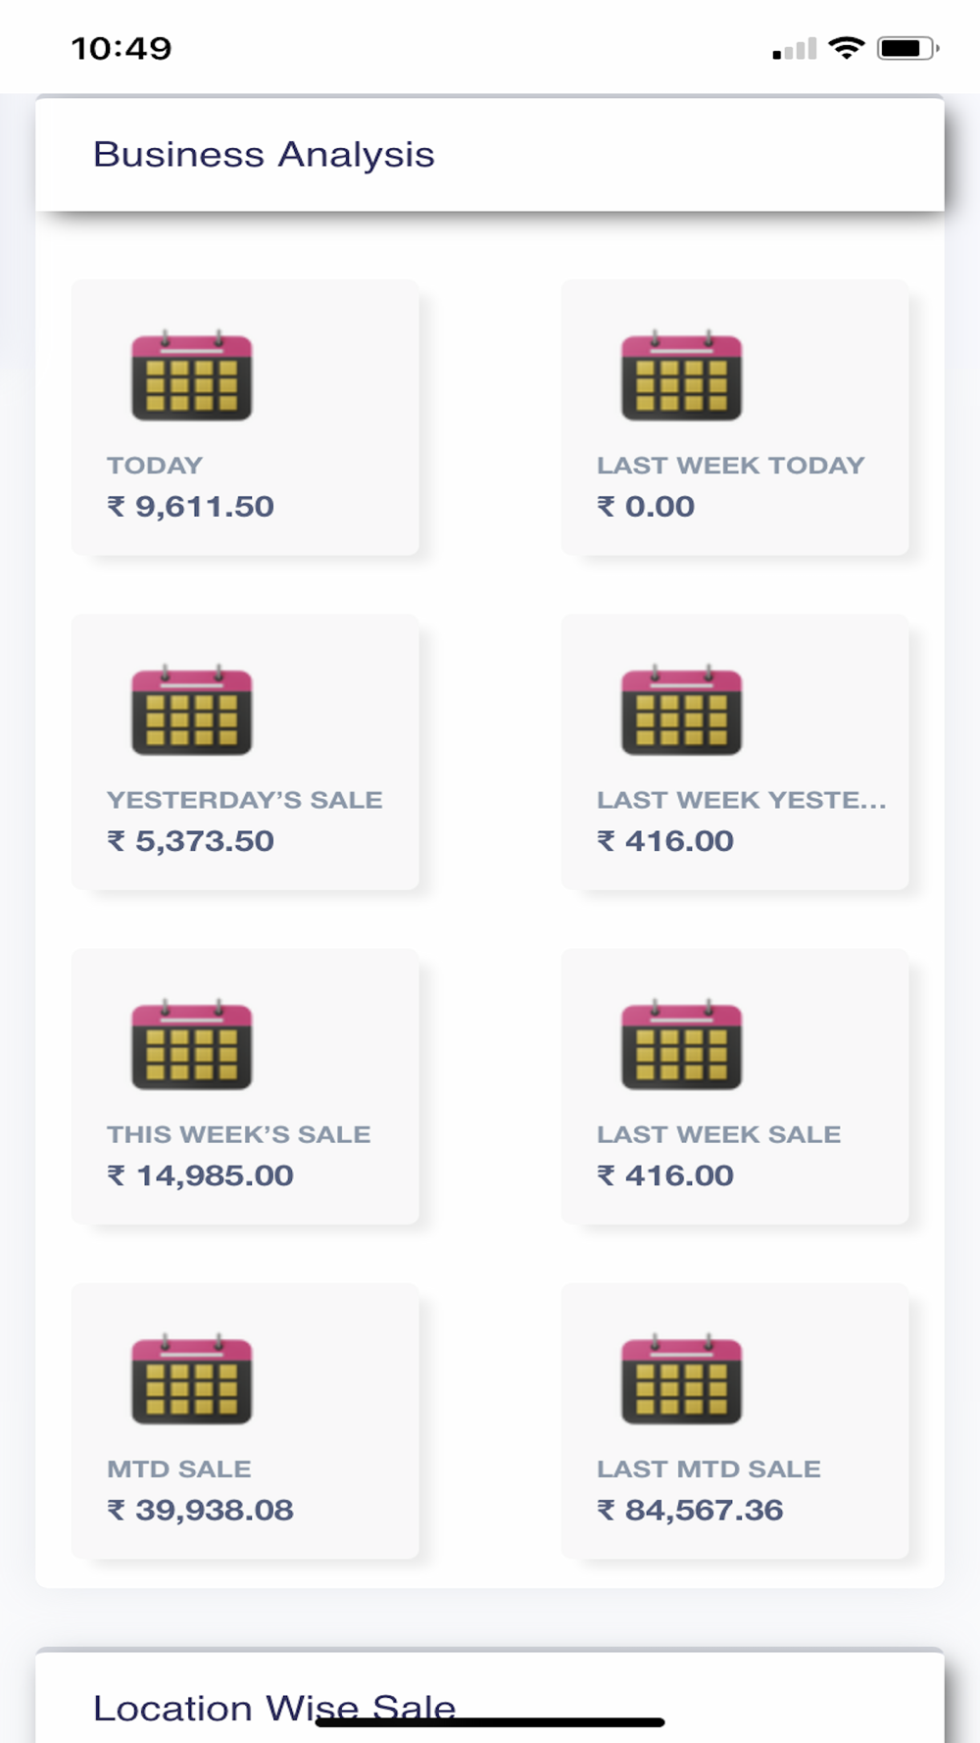
Task: Tap the This Week's Sale calendar icon
Action: pos(192,1045)
